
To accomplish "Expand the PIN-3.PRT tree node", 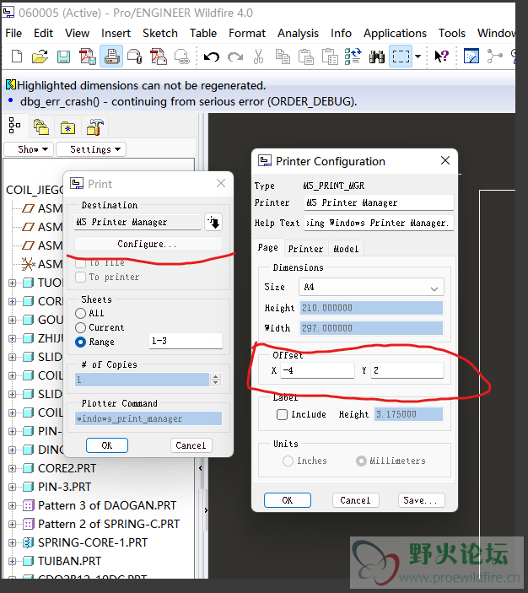I will (x=12, y=487).
